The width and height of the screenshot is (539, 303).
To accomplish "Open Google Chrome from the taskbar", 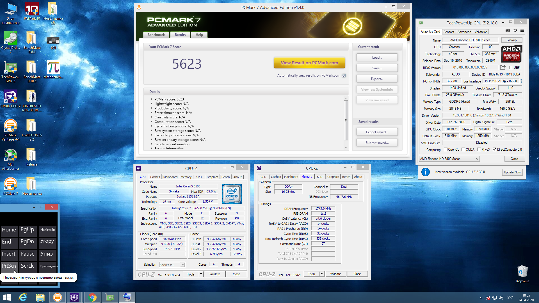I will pyautogui.click(x=92, y=297).
